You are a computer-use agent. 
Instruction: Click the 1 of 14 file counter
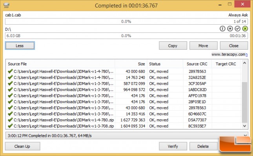[x=240, y=22]
